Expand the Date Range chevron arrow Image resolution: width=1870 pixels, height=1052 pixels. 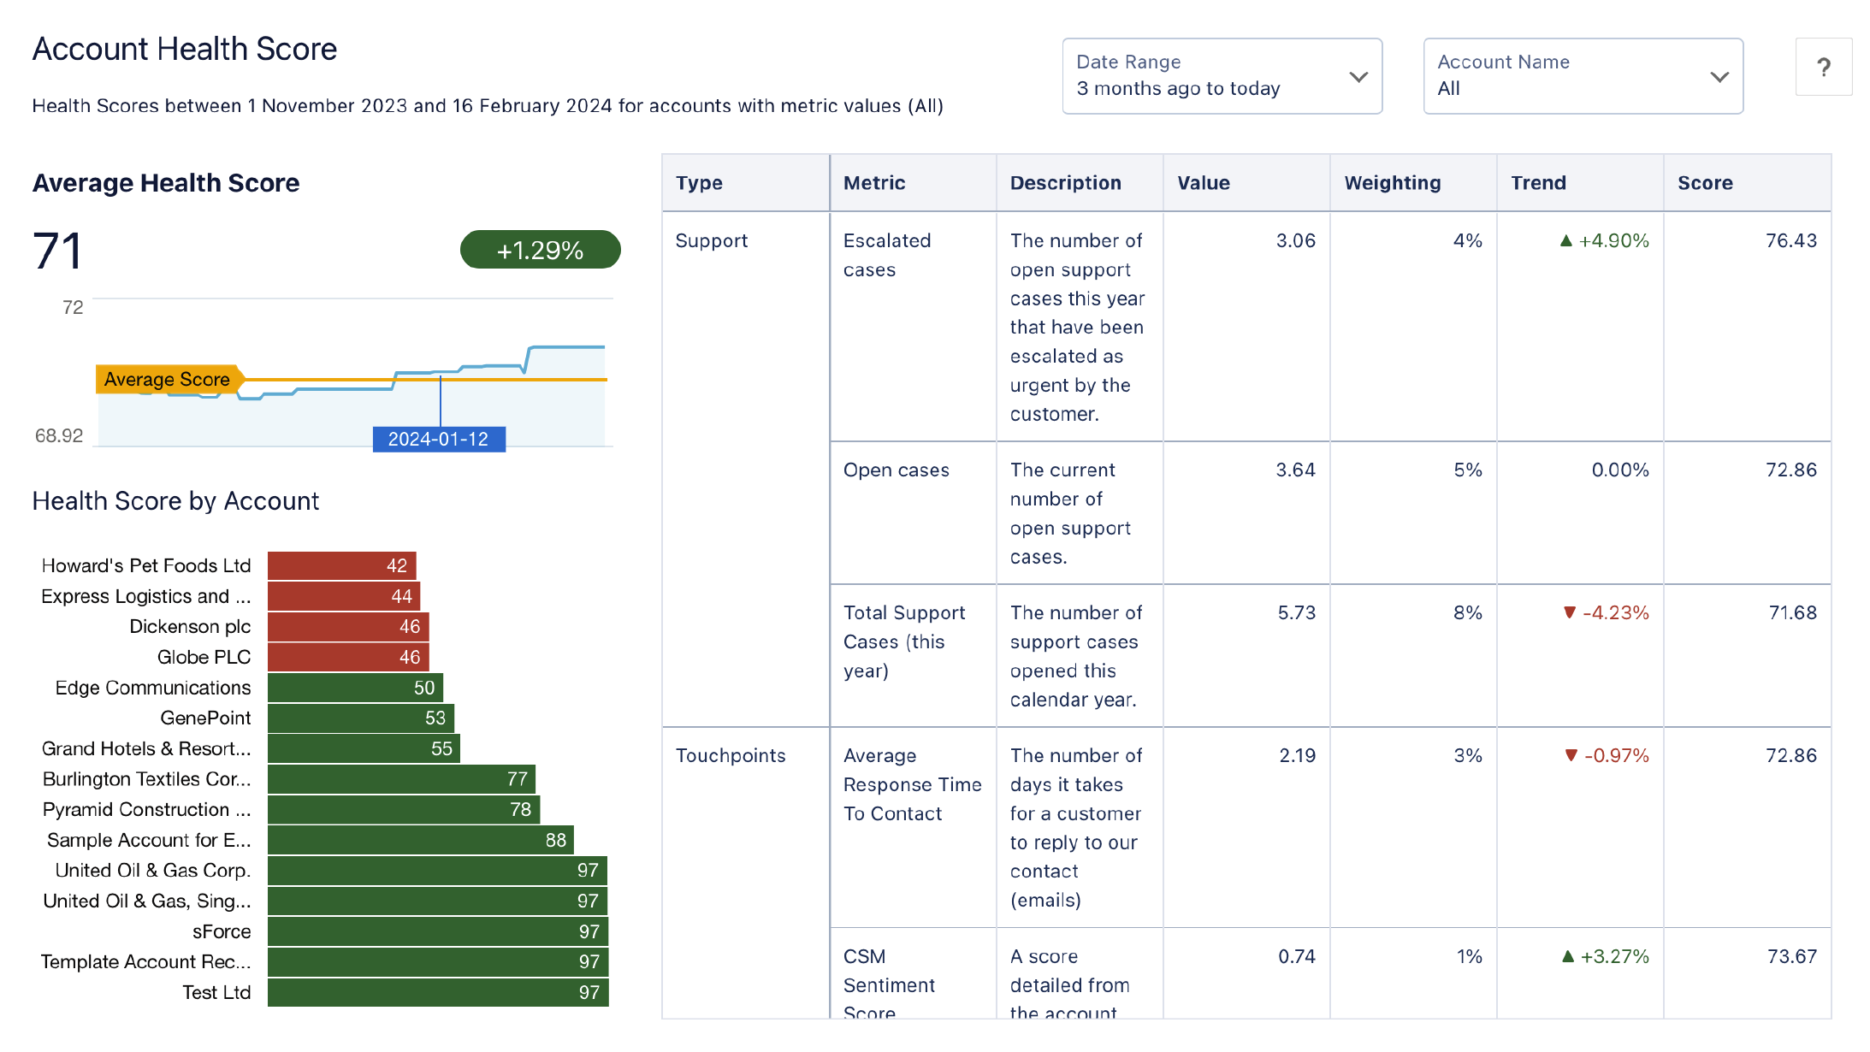(1358, 76)
